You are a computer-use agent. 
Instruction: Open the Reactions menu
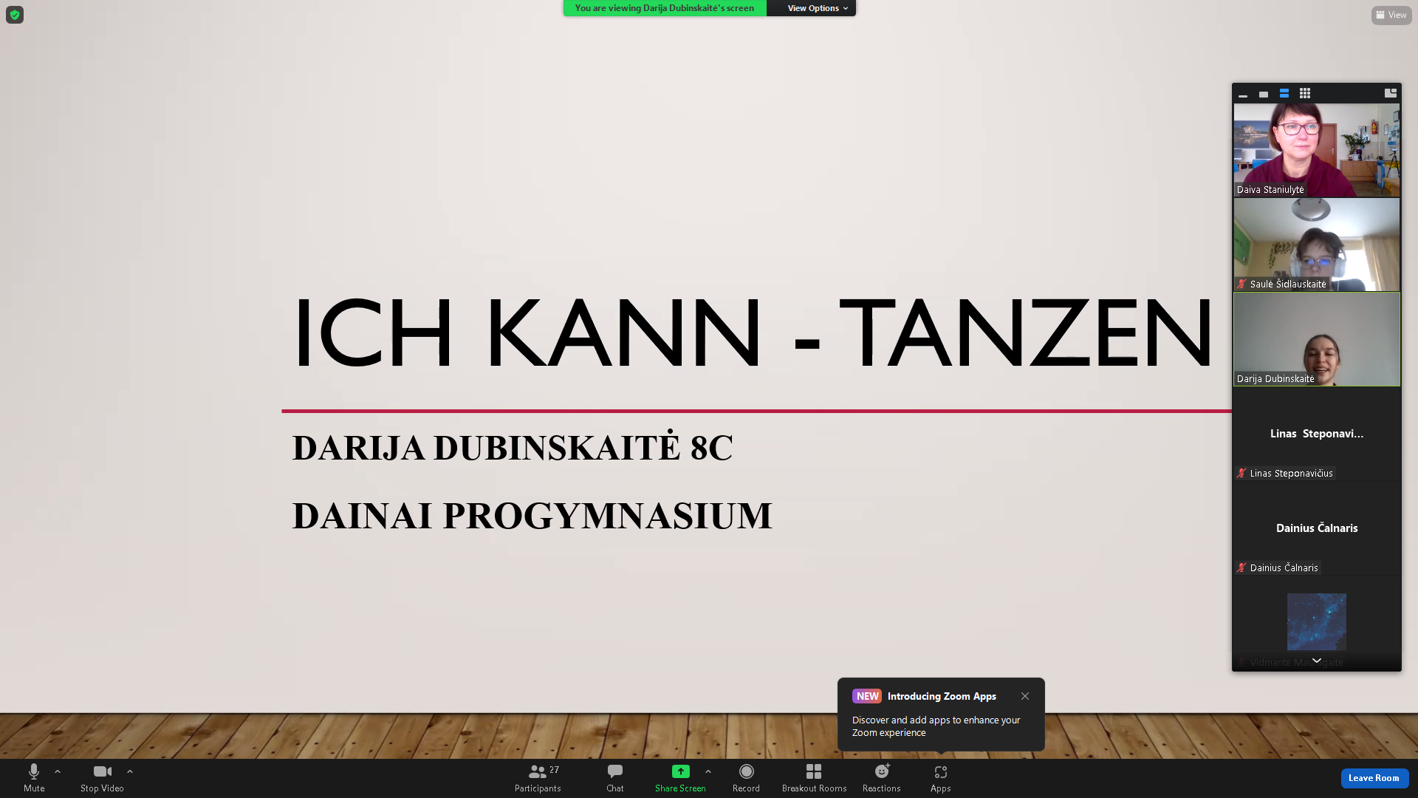point(881,772)
